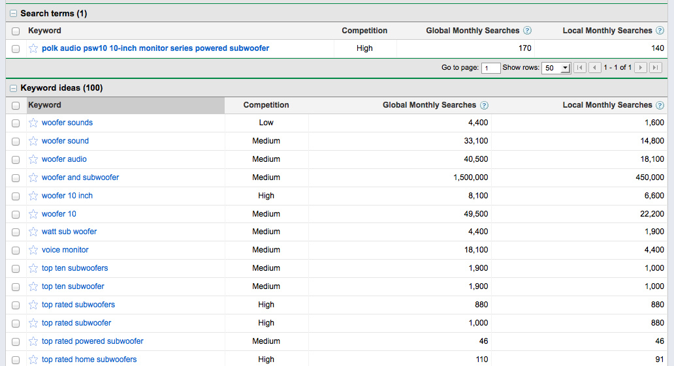Check the 'watt sub woofer' row
Screen dimensions: 674x366
pyautogui.click(x=16, y=232)
